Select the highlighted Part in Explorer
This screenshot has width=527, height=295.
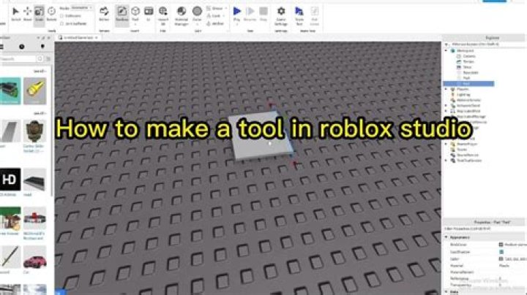(468, 83)
